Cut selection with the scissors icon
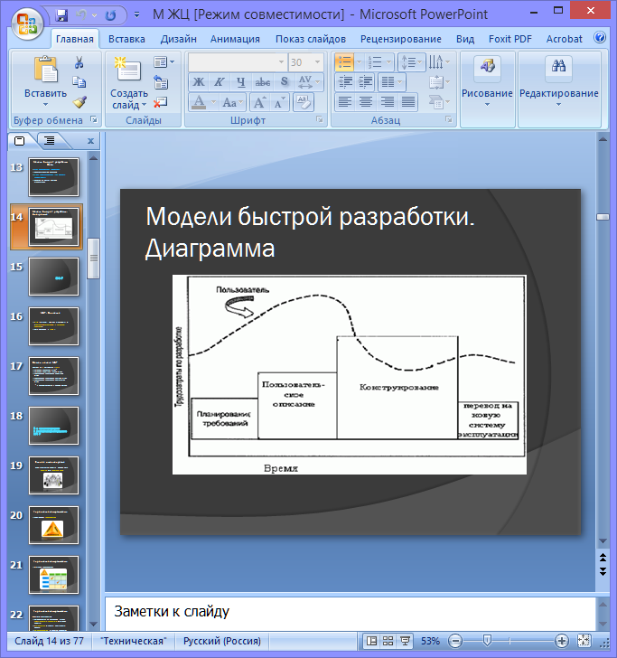This screenshot has width=617, height=658. coord(79,62)
